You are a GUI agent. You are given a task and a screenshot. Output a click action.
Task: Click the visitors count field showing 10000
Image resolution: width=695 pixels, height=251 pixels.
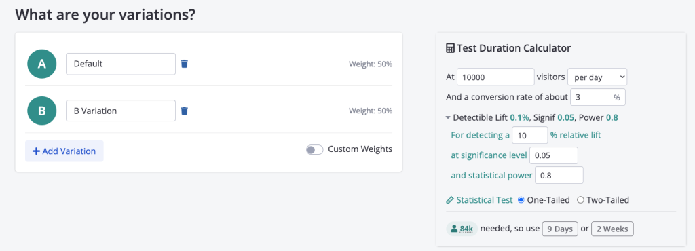point(495,77)
